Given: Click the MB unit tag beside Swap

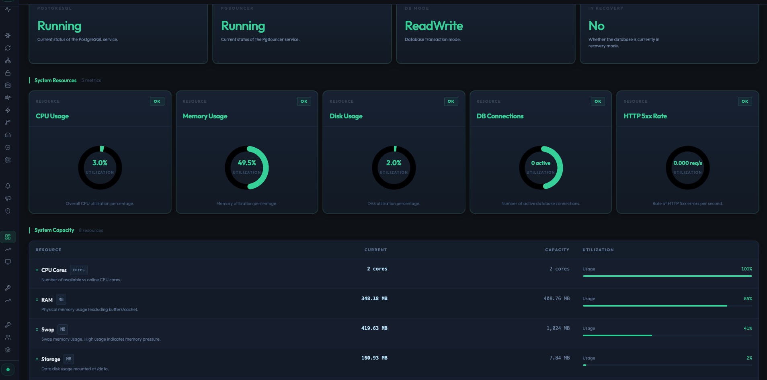Looking at the screenshot, I should click(x=63, y=329).
